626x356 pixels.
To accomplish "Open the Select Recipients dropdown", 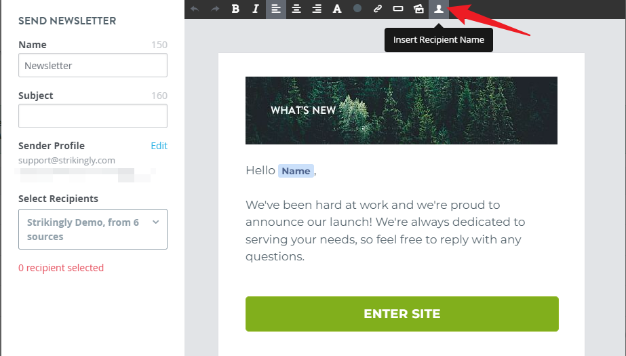I will click(x=93, y=229).
